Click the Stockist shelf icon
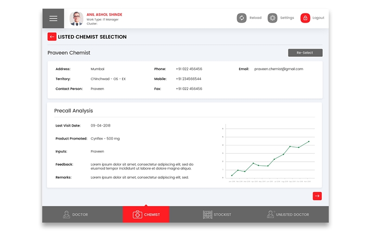 [207, 214]
